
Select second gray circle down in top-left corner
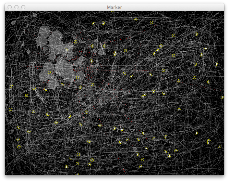click(13, 23)
